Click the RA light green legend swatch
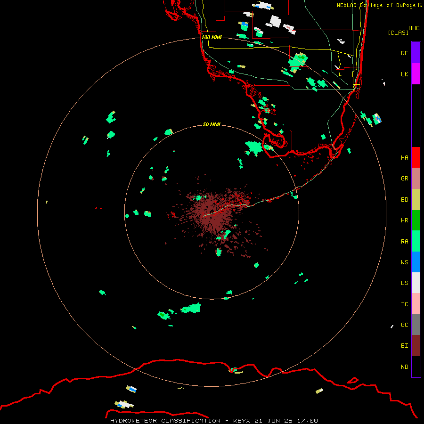The image size is (424, 424). pos(416,241)
